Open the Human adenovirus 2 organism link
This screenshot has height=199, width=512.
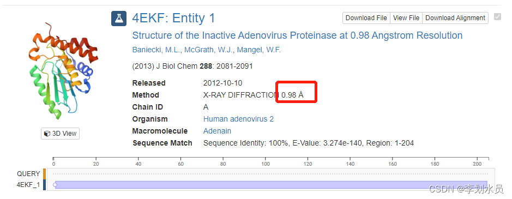point(238,119)
